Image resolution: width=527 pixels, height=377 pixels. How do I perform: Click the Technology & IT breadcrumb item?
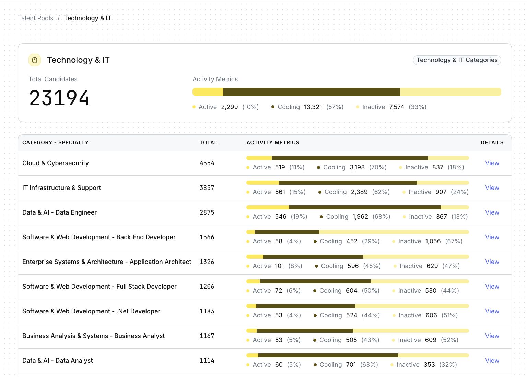pos(87,18)
